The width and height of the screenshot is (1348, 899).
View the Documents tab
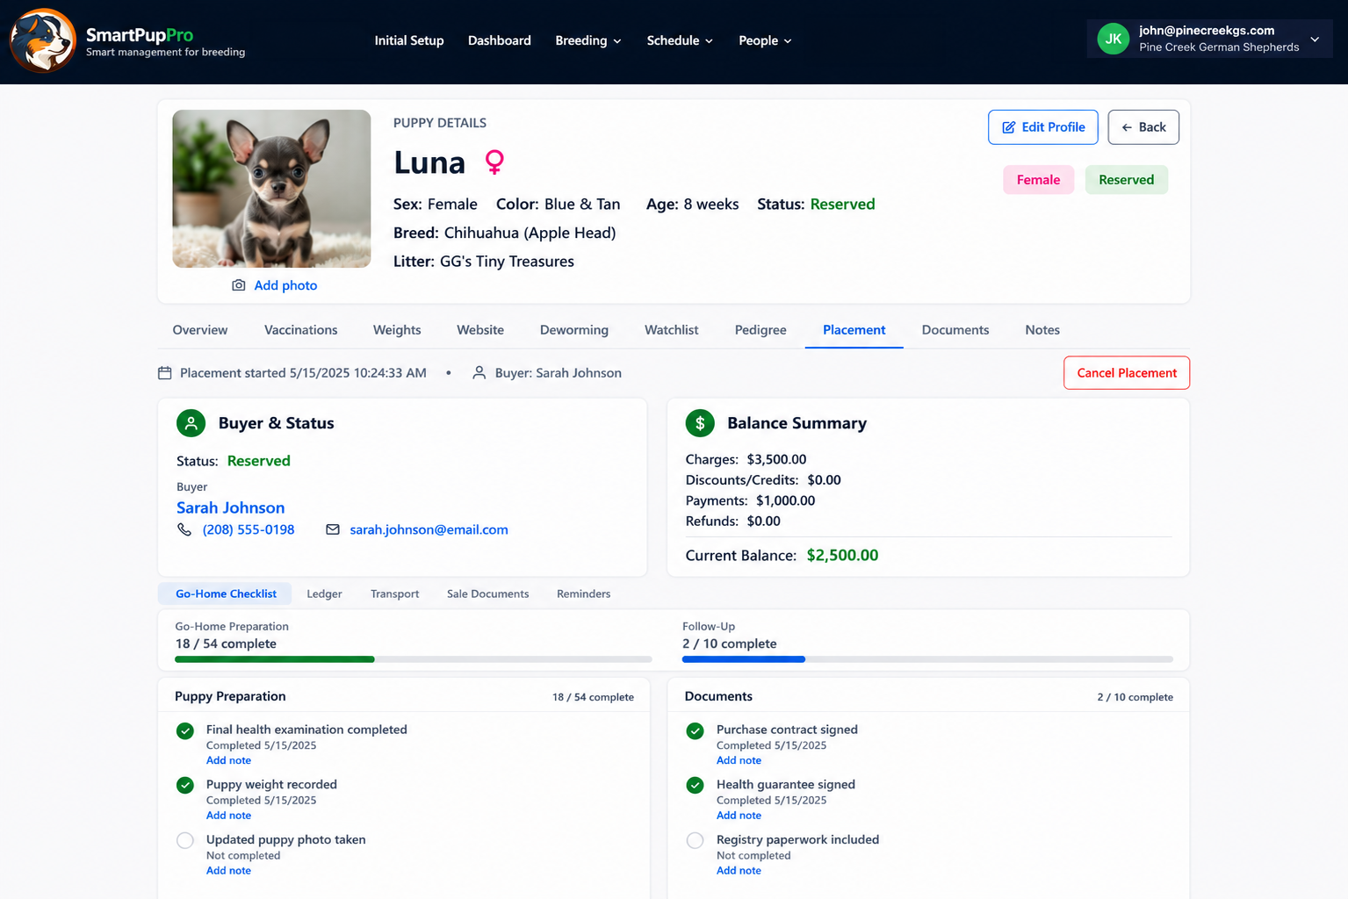(x=955, y=330)
